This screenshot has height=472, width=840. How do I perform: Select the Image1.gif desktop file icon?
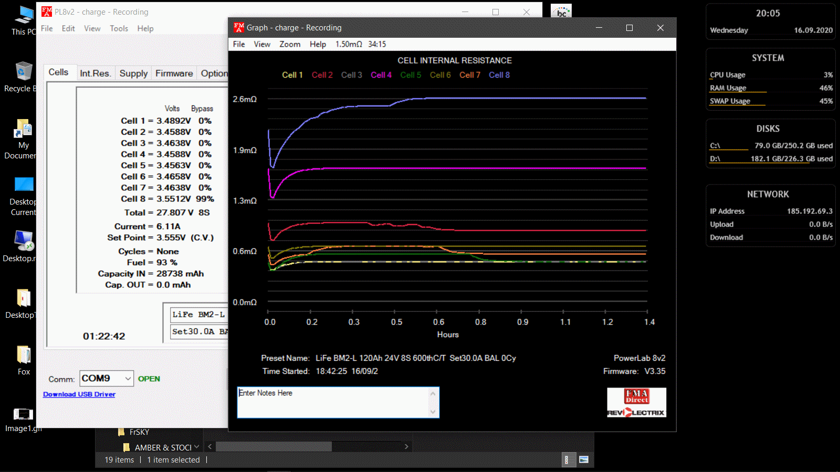tap(23, 414)
